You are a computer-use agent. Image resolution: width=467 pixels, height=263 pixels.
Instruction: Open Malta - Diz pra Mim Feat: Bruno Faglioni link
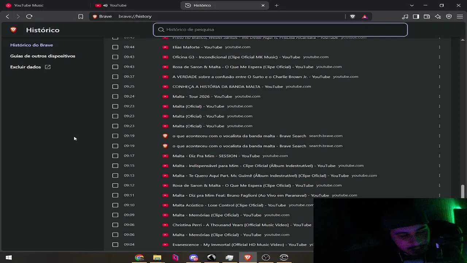click(x=251, y=195)
